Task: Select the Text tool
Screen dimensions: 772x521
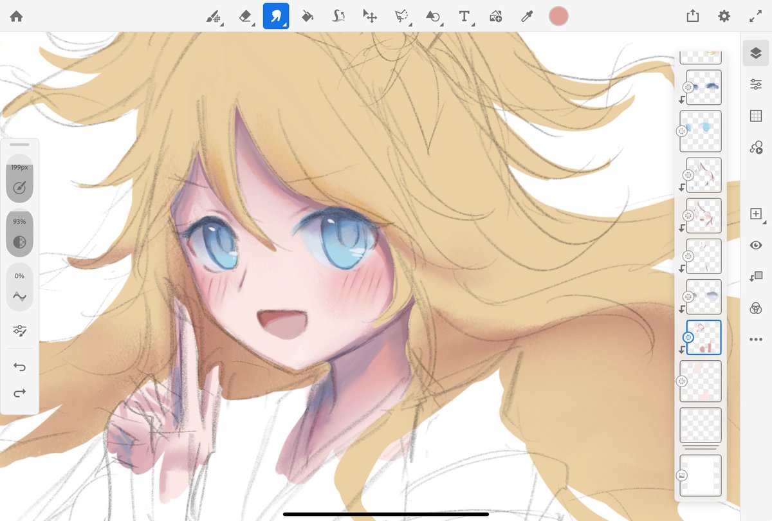Action: [464, 17]
